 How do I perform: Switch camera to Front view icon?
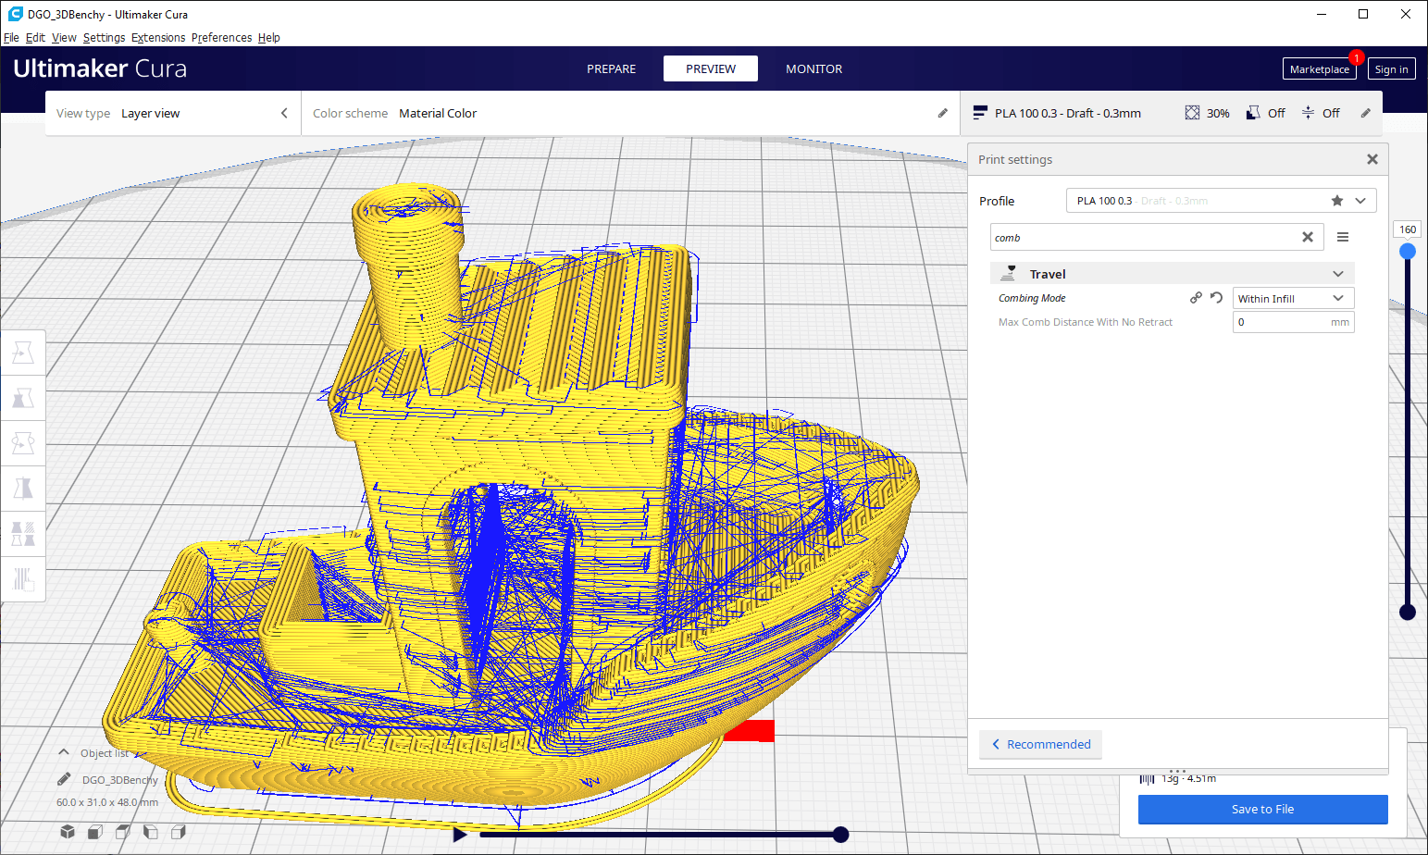(94, 832)
